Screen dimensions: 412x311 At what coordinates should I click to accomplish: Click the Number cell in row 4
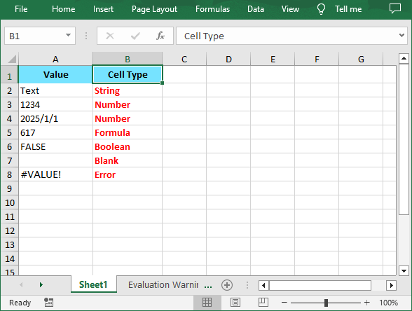coord(128,118)
